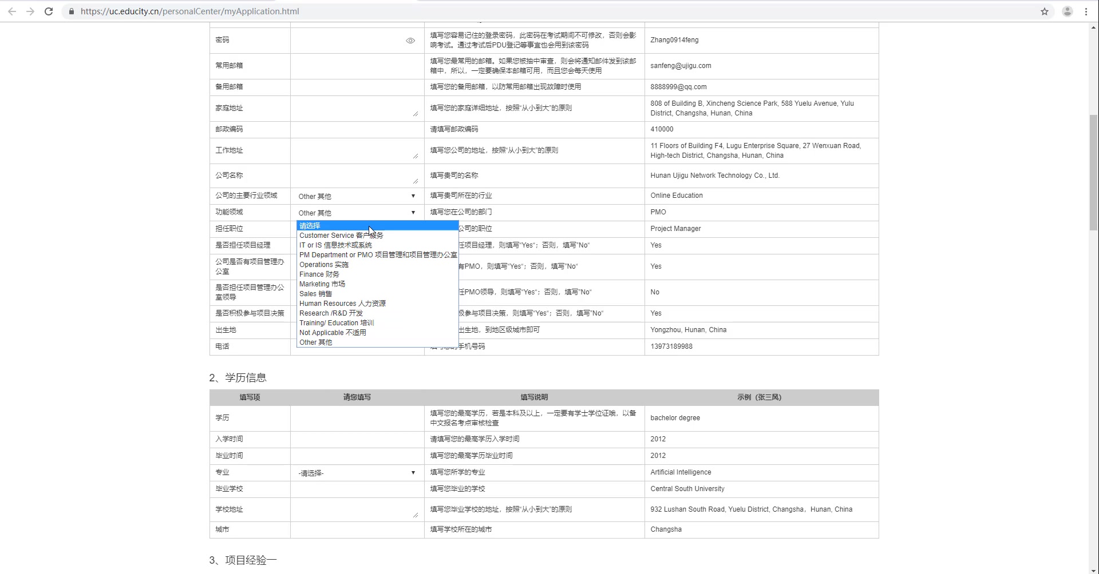The height and width of the screenshot is (574, 1099).
Task: Click the 密码 password input field
Action: point(357,41)
